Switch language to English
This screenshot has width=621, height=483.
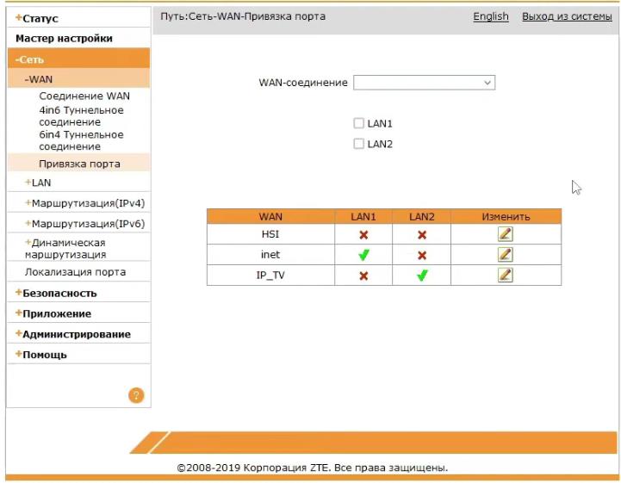(490, 16)
